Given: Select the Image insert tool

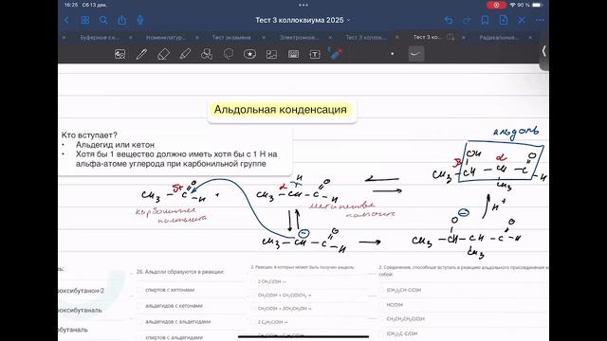Looking at the screenshot, I should pos(272,54).
